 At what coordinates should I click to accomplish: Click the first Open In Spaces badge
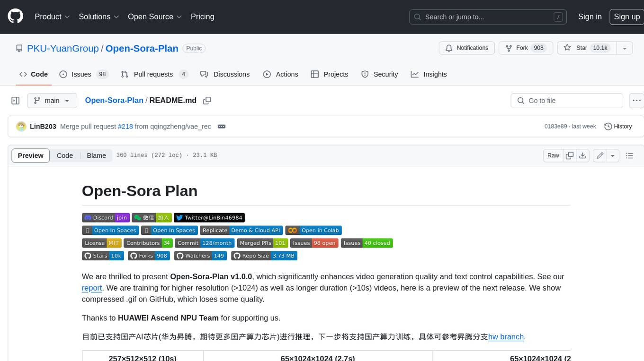point(110,230)
